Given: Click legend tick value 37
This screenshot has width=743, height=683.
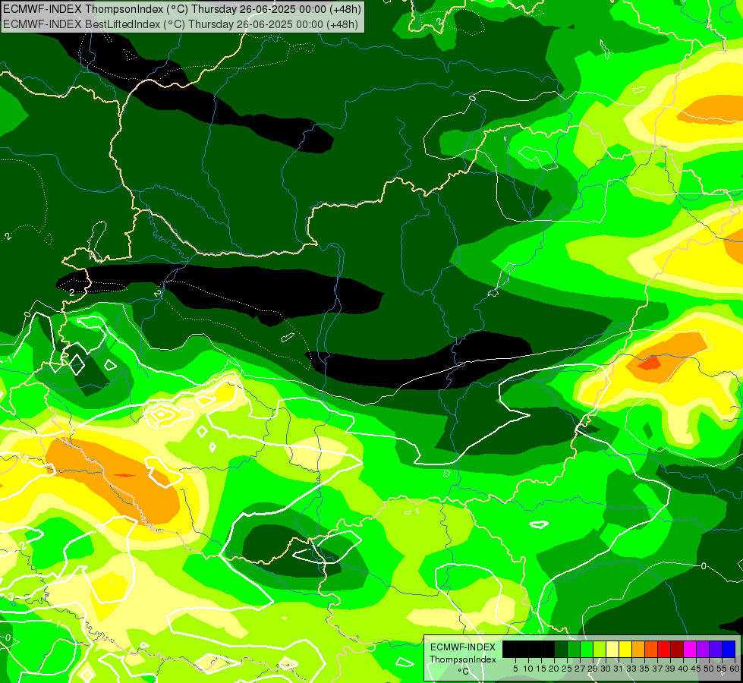Looking at the screenshot, I should pos(658,669).
